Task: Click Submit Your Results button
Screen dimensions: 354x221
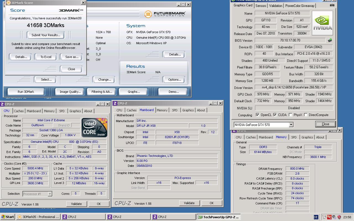Action: pyautogui.click(x=46, y=35)
